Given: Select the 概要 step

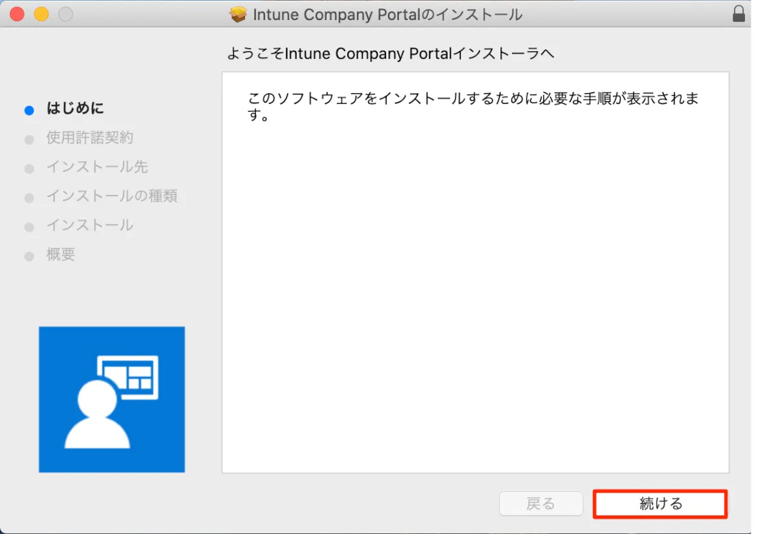Looking at the screenshot, I should pyautogui.click(x=61, y=254).
